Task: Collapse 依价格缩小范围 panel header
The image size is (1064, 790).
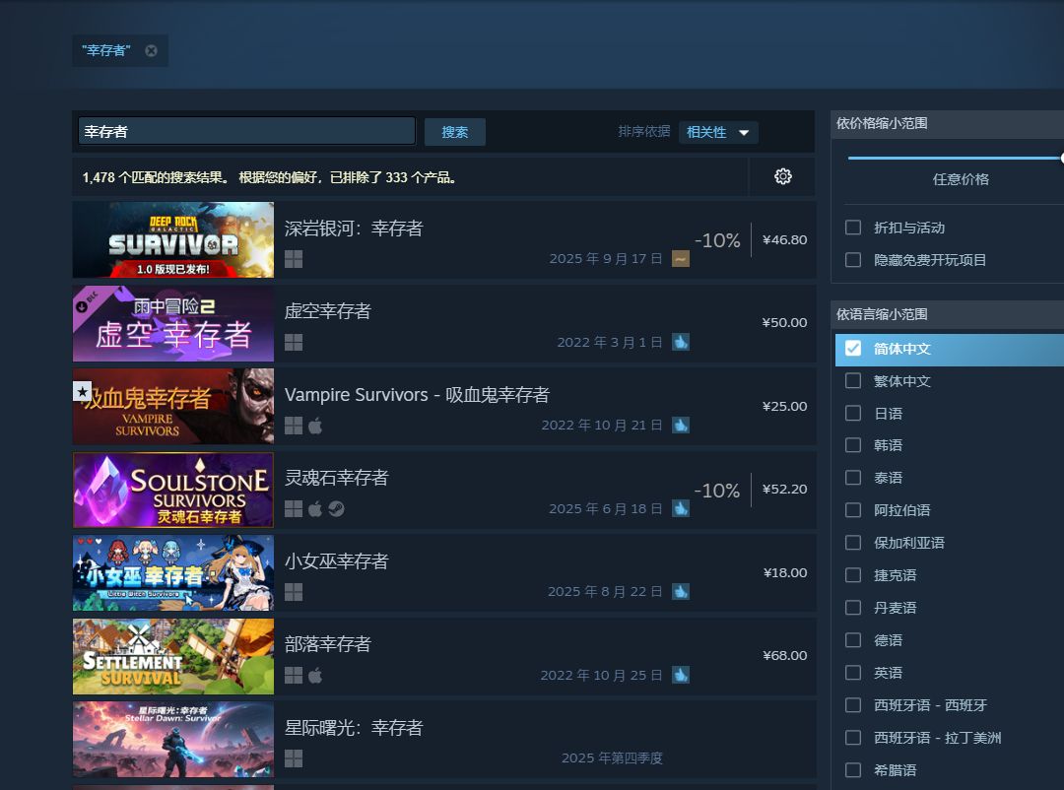Action: (948, 123)
